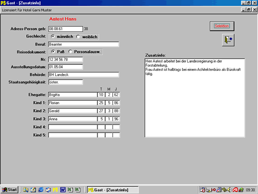The height and width of the screenshot is (194, 258).
Task: Select the weiblich gender radio button
Action: coord(78,36)
